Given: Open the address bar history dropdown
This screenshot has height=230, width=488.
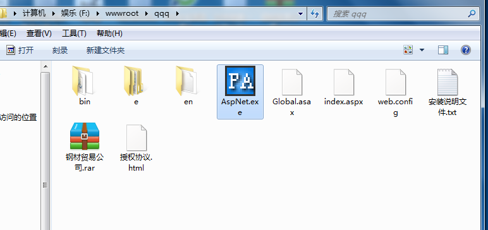Looking at the screenshot, I should tap(300, 14).
